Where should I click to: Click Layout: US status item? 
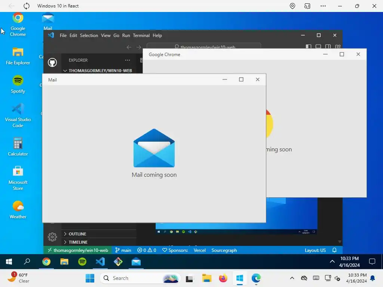pyautogui.click(x=315, y=250)
